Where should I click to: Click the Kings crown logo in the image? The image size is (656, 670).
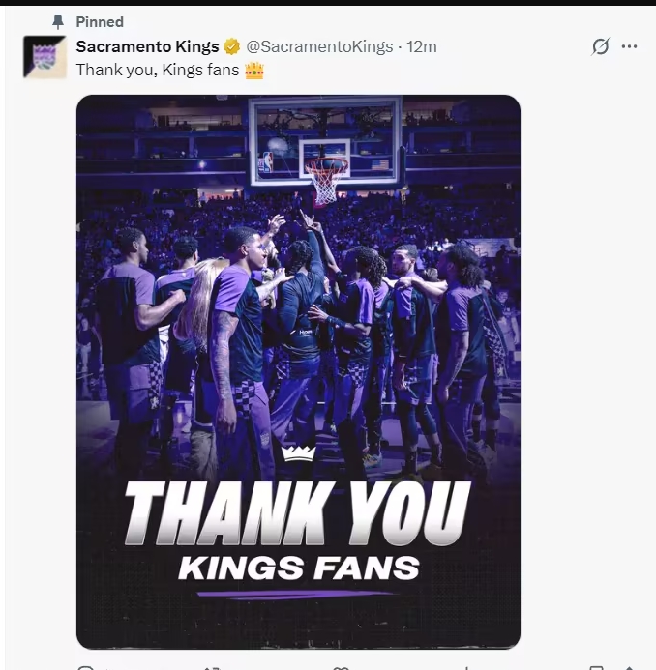coord(298,453)
